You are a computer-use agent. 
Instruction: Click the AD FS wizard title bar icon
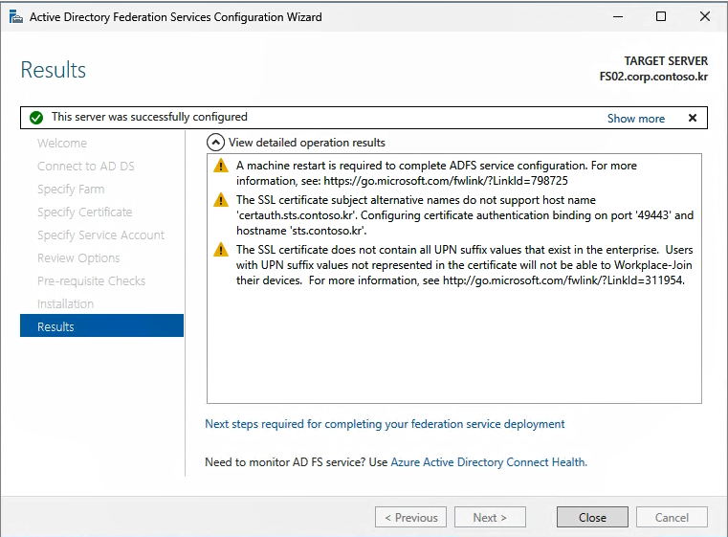pos(16,17)
